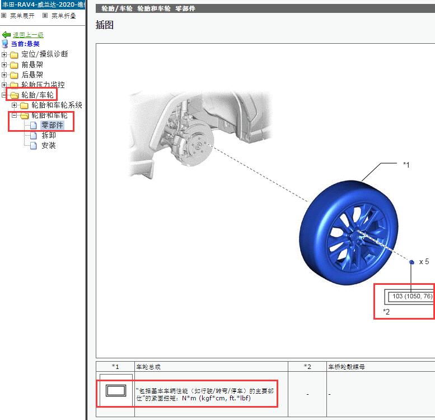Screen dimensions: 435x420
Task: Collapse the 轮胎/车轮 tree node
Action: tap(3, 95)
